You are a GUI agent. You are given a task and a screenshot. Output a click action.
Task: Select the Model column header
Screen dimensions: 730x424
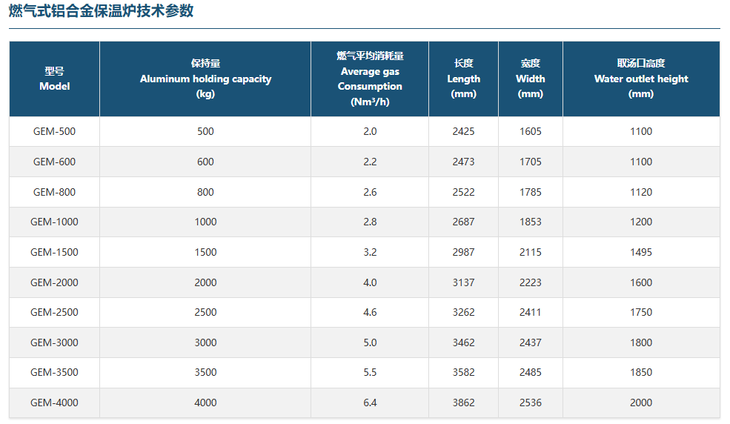tap(54, 79)
